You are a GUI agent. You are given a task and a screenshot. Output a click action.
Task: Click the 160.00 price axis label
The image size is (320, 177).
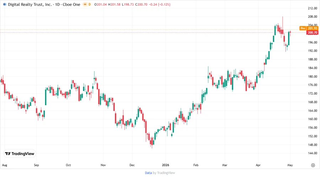pyautogui.click(x=313, y=119)
